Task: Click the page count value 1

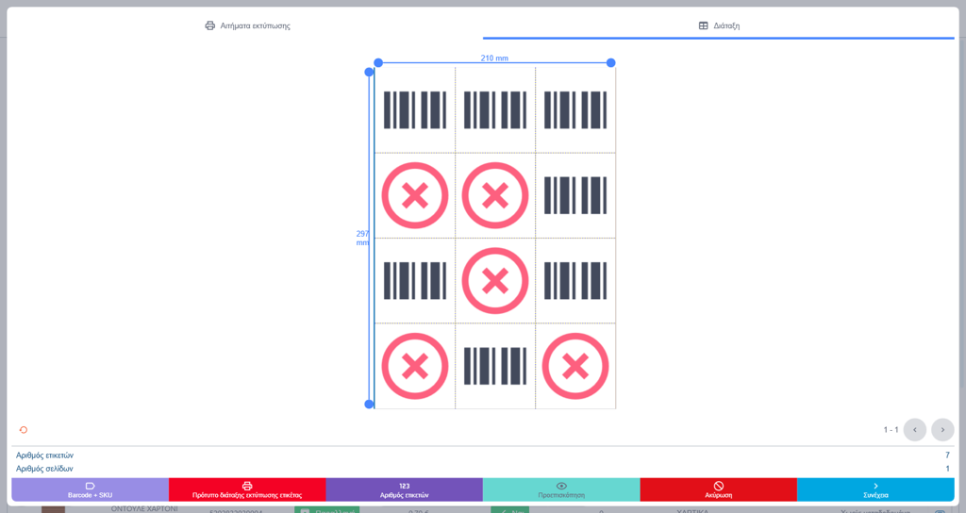Action: [947, 469]
